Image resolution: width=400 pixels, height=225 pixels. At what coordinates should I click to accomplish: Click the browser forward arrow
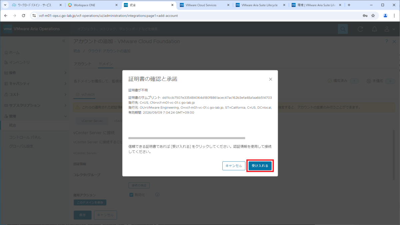click(x=15, y=16)
